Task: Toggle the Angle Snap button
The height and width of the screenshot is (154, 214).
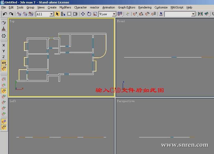Action: 141,14
